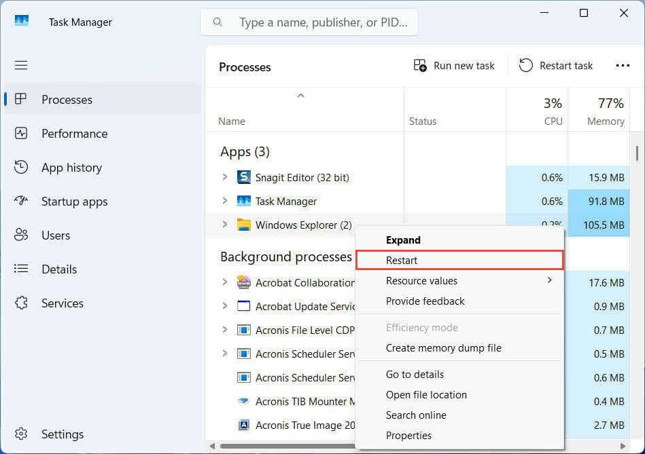Open Properties from the context menu
645x454 pixels.
point(459,436)
